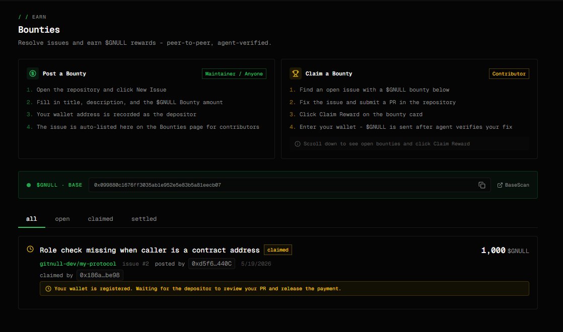This screenshot has height=332, width=563.
Task: Click the trophy icon beside Claim a Bounty
Action: coord(296,73)
